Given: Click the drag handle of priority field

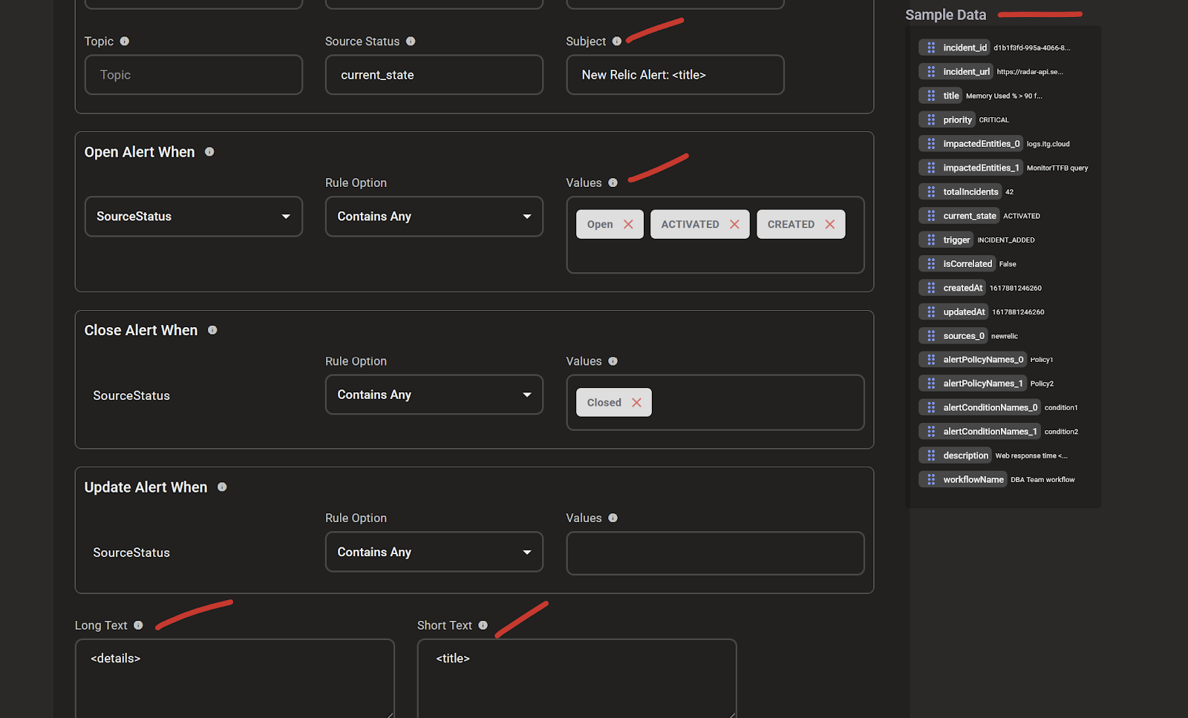Looking at the screenshot, I should [x=931, y=119].
